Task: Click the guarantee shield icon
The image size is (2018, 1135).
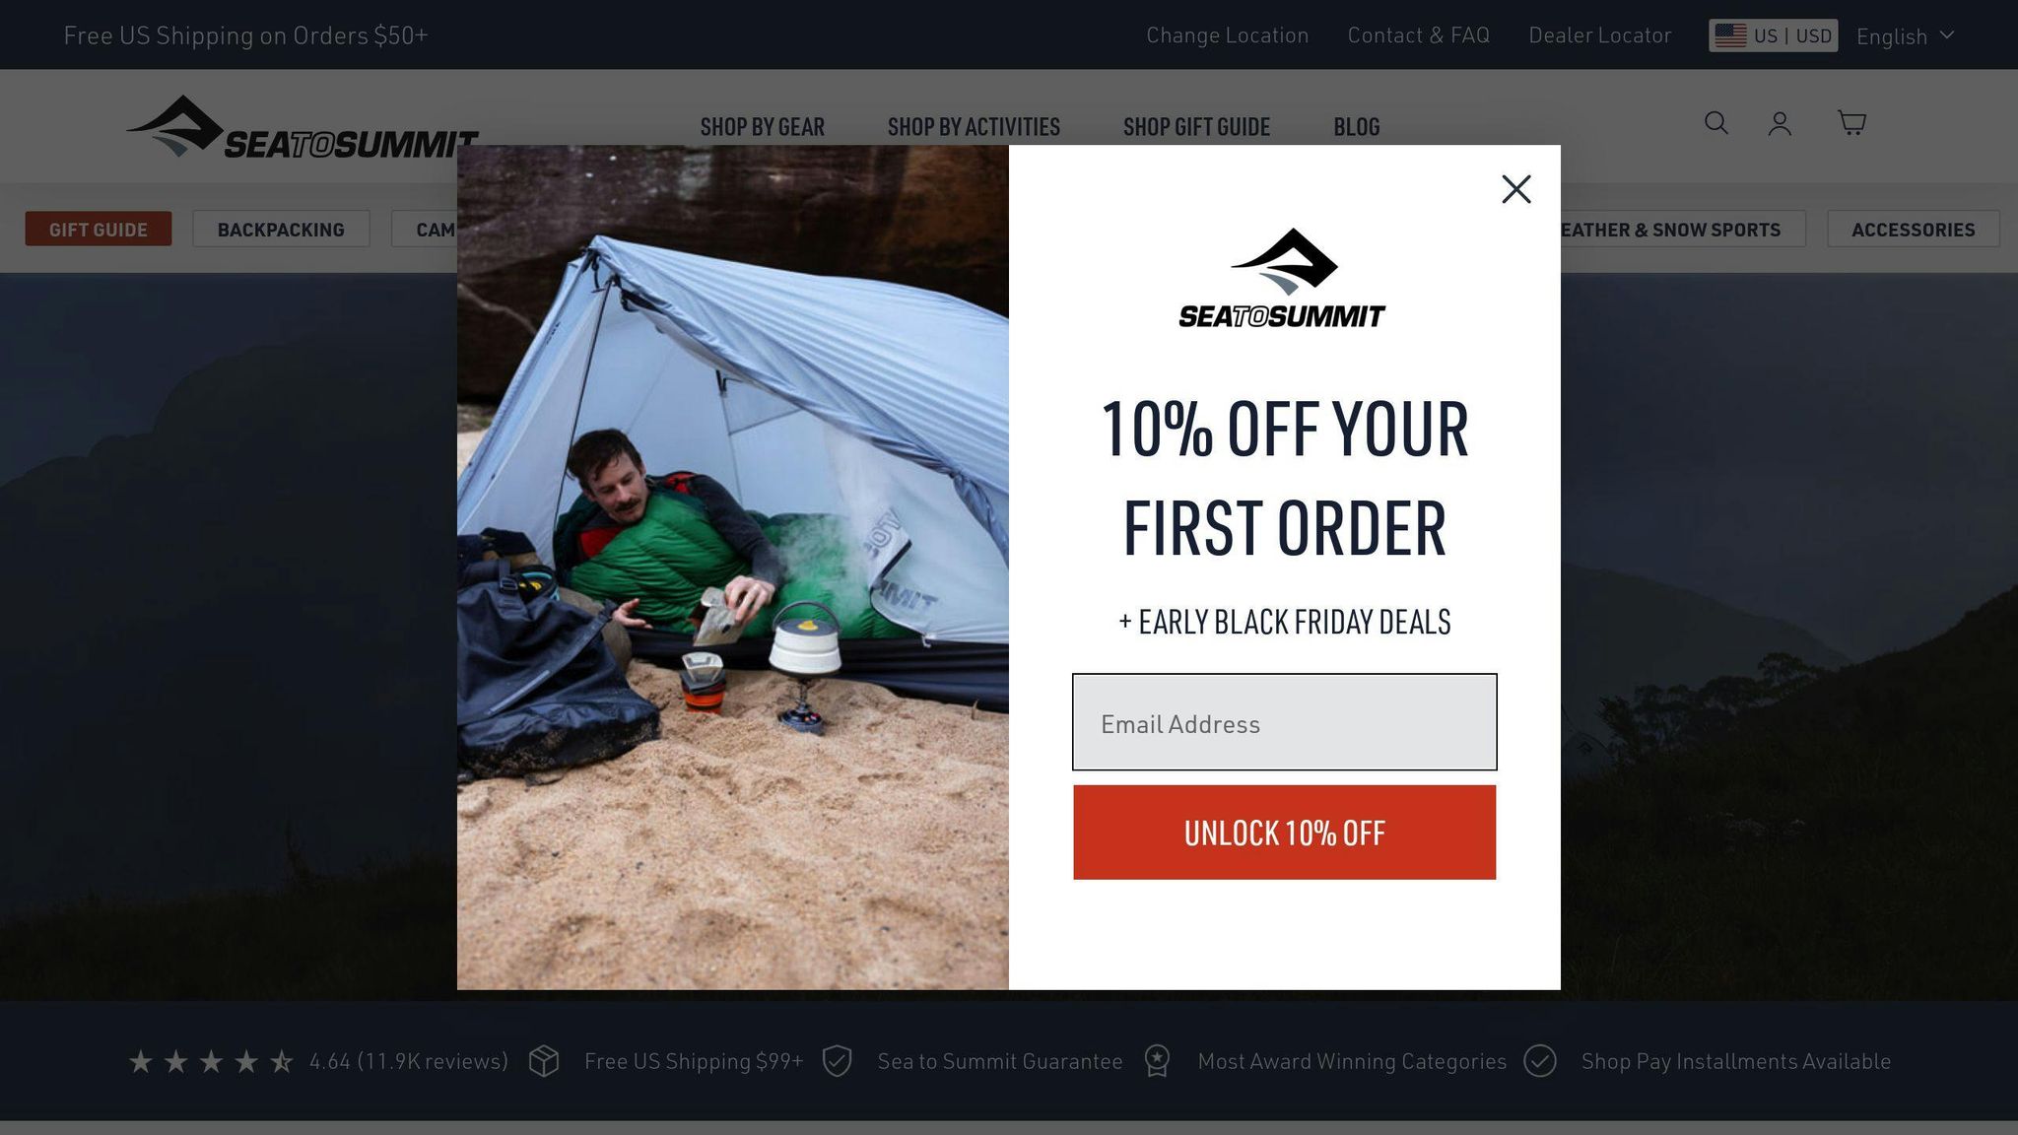Action: pyautogui.click(x=837, y=1061)
